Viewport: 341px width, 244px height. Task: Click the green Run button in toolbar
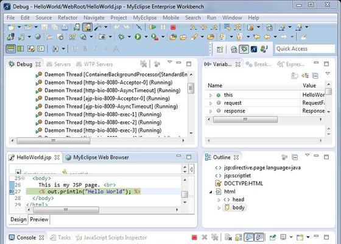pos(138,37)
